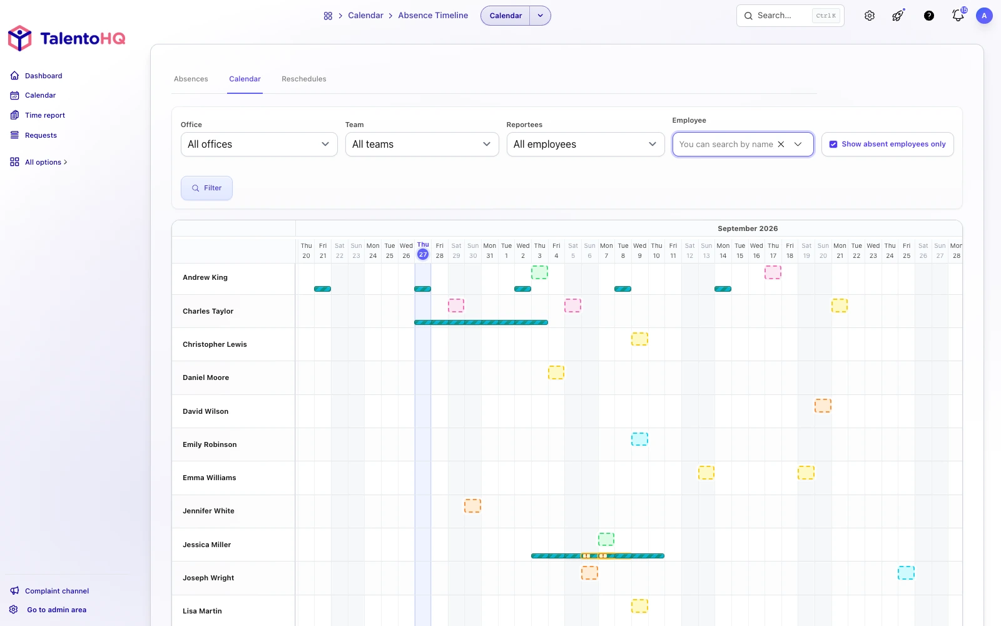Open the All employees dropdown
The image size is (1001, 626).
pos(586,144)
